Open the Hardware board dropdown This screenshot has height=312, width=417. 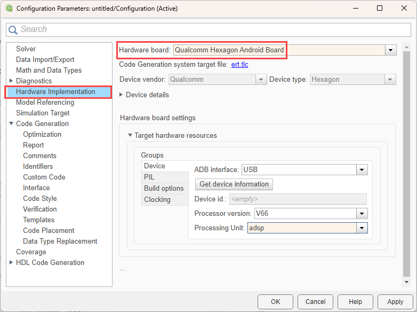pyautogui.click(x=391, y=50)
